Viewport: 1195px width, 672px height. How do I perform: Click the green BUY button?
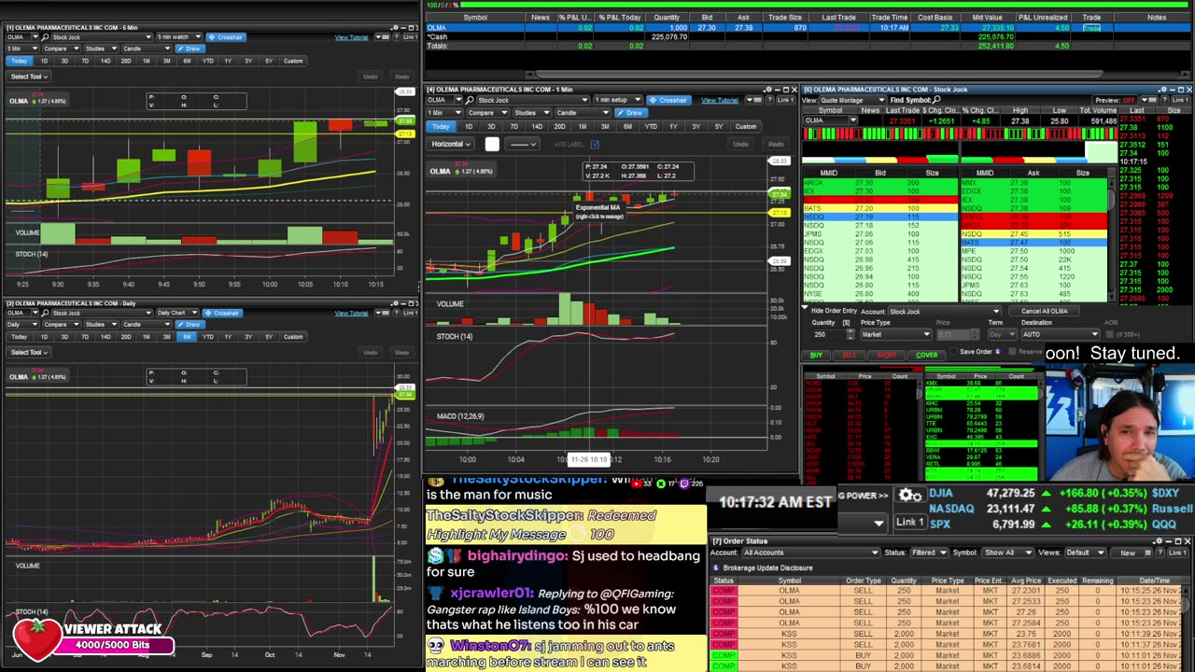coord(816,356)
